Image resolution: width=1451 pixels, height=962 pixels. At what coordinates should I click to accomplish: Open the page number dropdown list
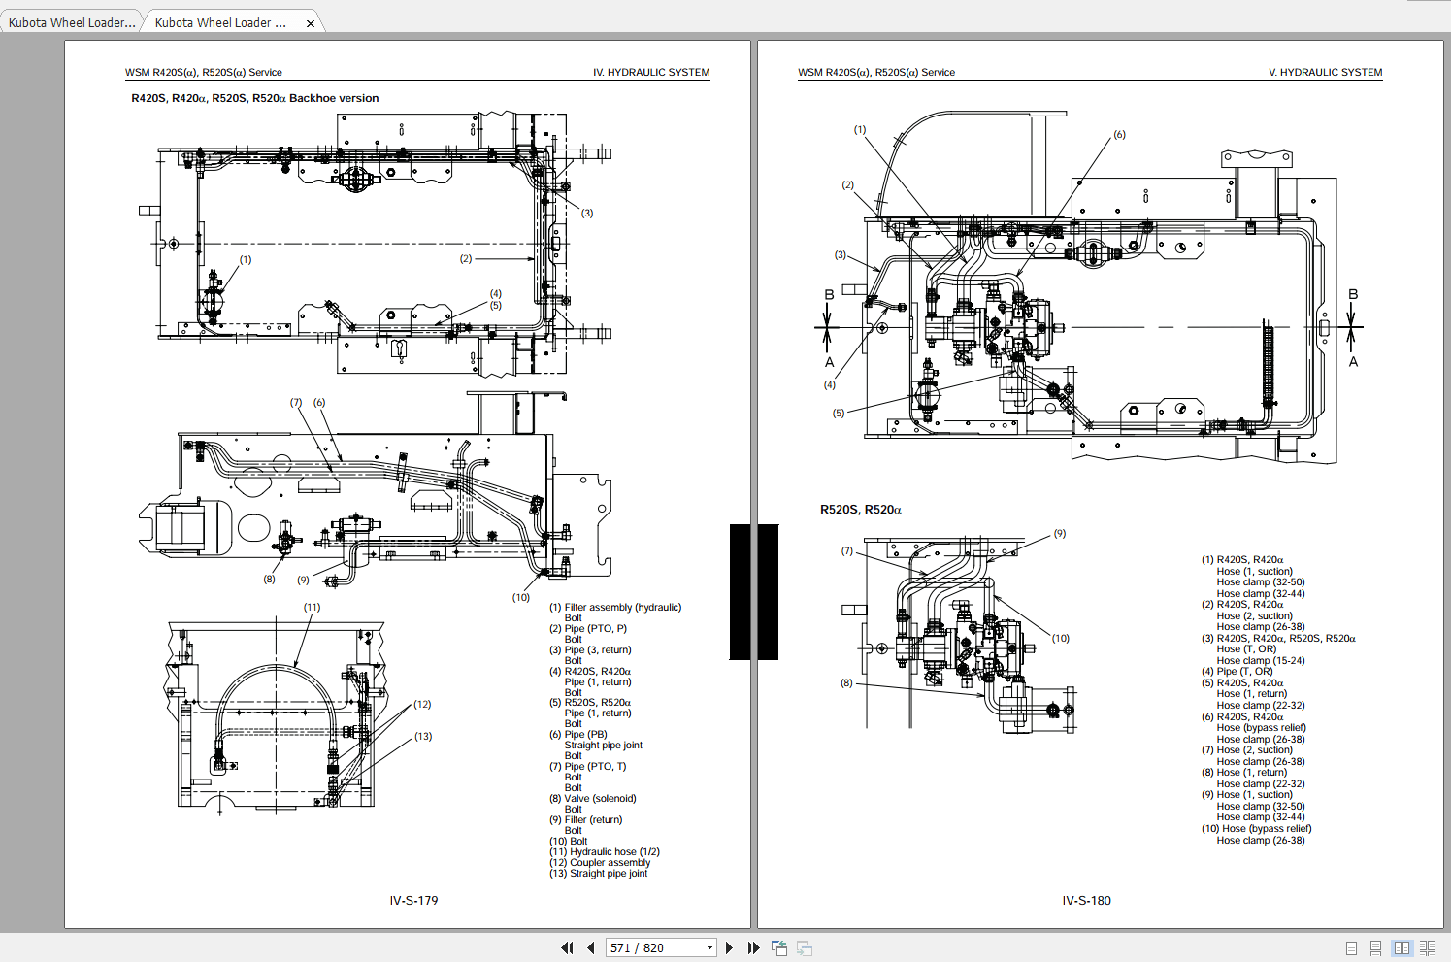pos(708,947)
